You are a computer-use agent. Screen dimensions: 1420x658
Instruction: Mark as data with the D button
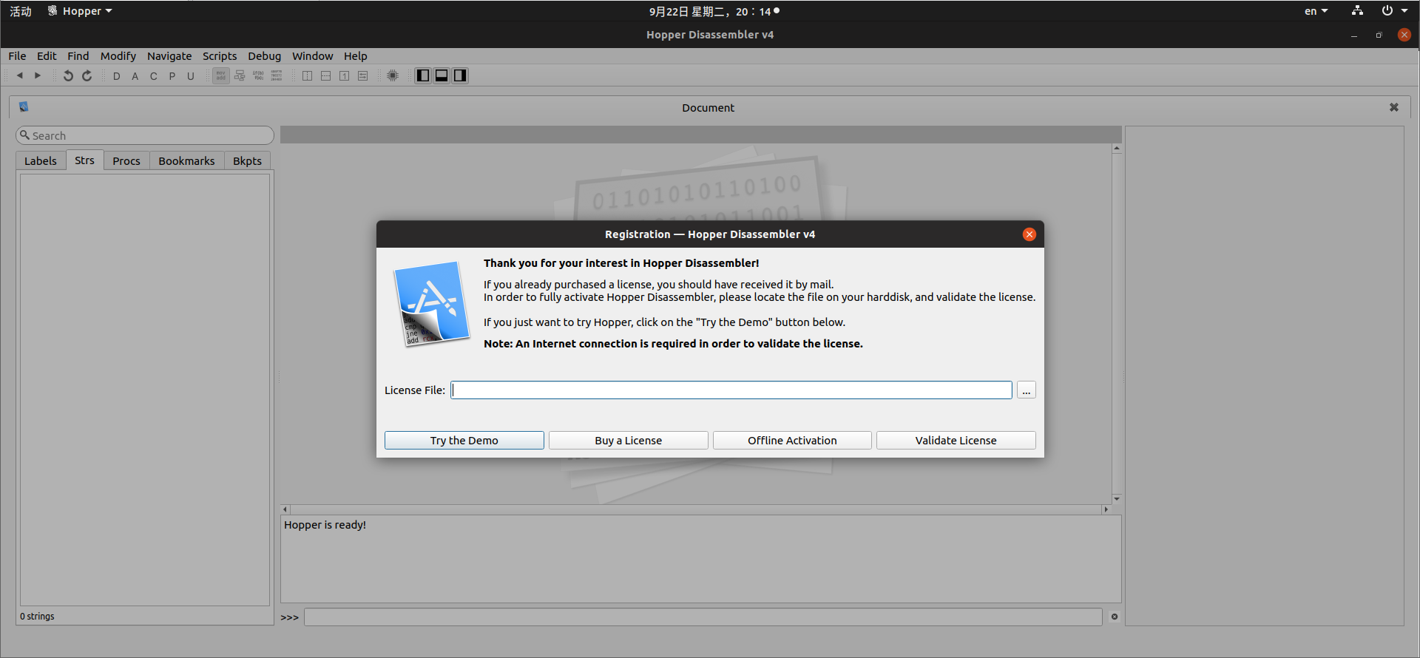point(117,76)
